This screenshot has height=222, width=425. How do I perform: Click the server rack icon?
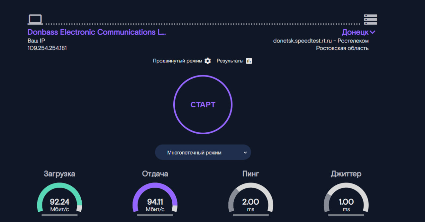tap(370, 19)
